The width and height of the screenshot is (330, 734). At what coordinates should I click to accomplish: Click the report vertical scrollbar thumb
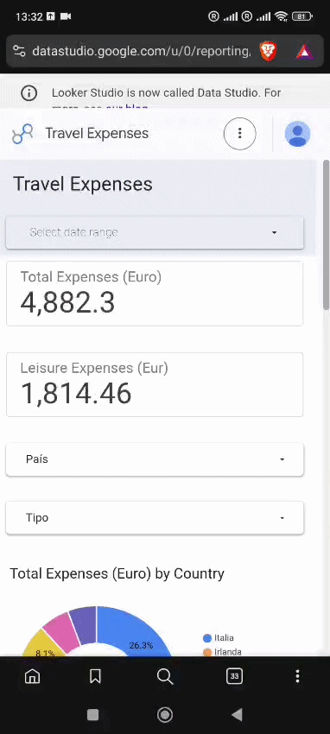[x=327, y=235]
